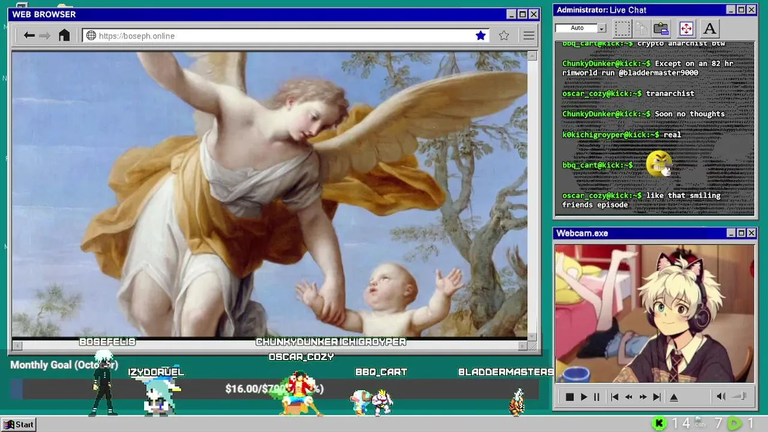768x432 pixels.
Task: Pause the webcam video
Action: click(x=596, y=397)
